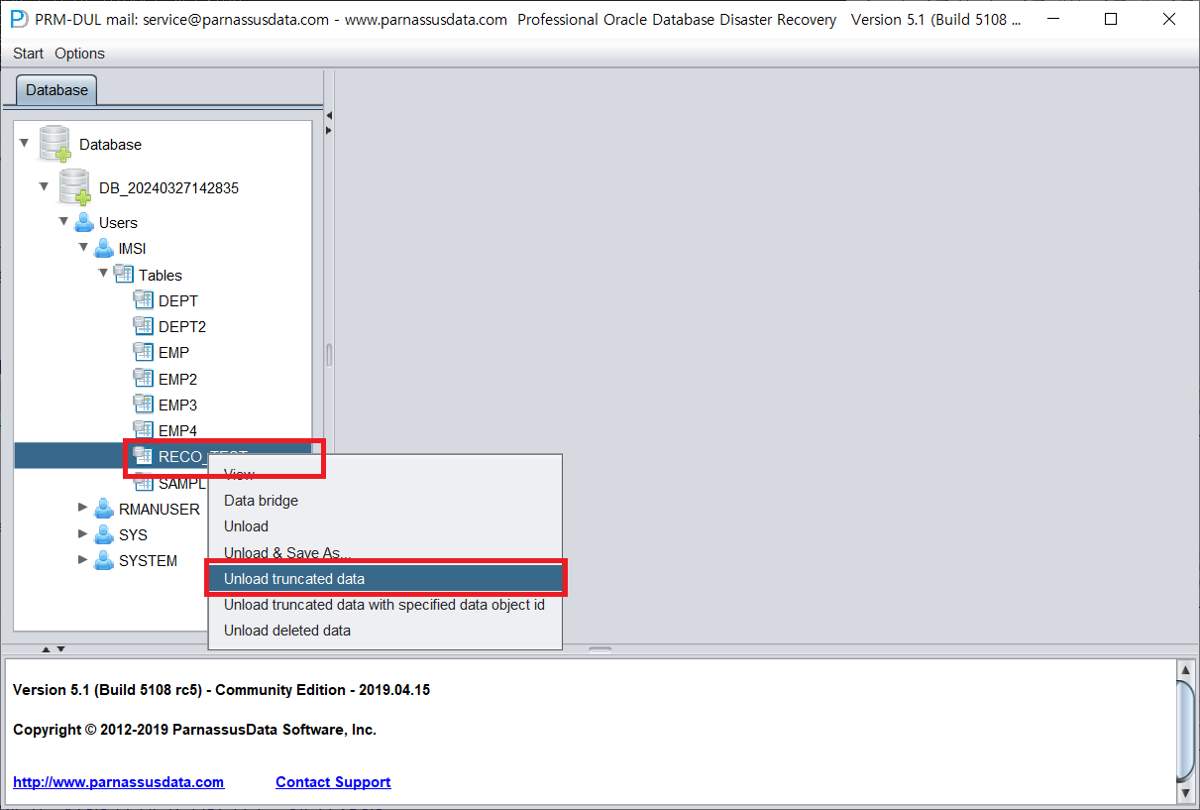Click the RMANUSER user icon
The width and height of the screenshot is (1200, 810).
104,509
